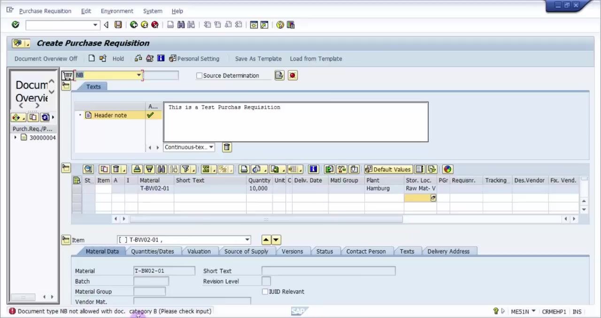Click the Other Purchase Requisition icon

tap(103, 59)
